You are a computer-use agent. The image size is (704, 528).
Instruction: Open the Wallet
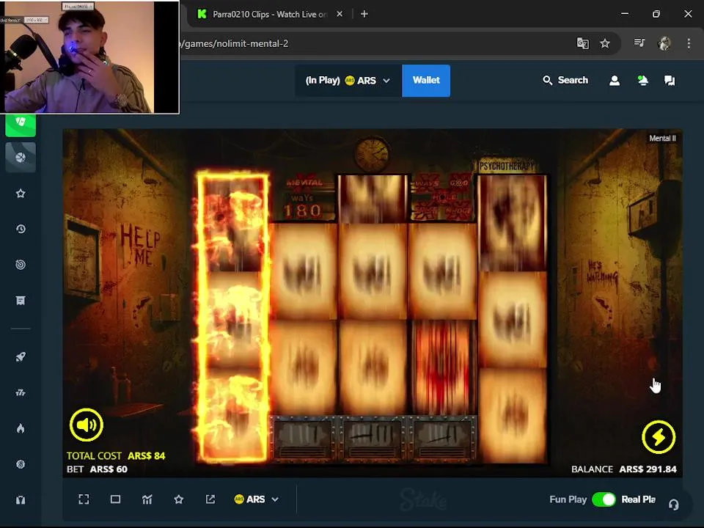click(x=426, y=81)
